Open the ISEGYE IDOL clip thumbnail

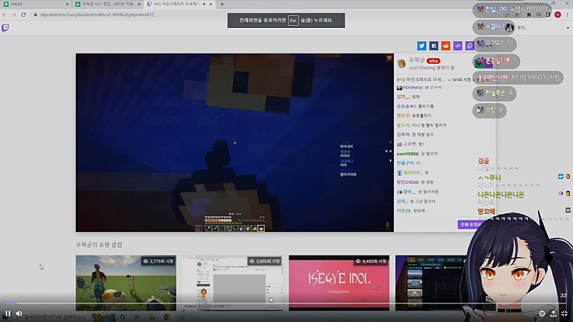coord(329,283)
